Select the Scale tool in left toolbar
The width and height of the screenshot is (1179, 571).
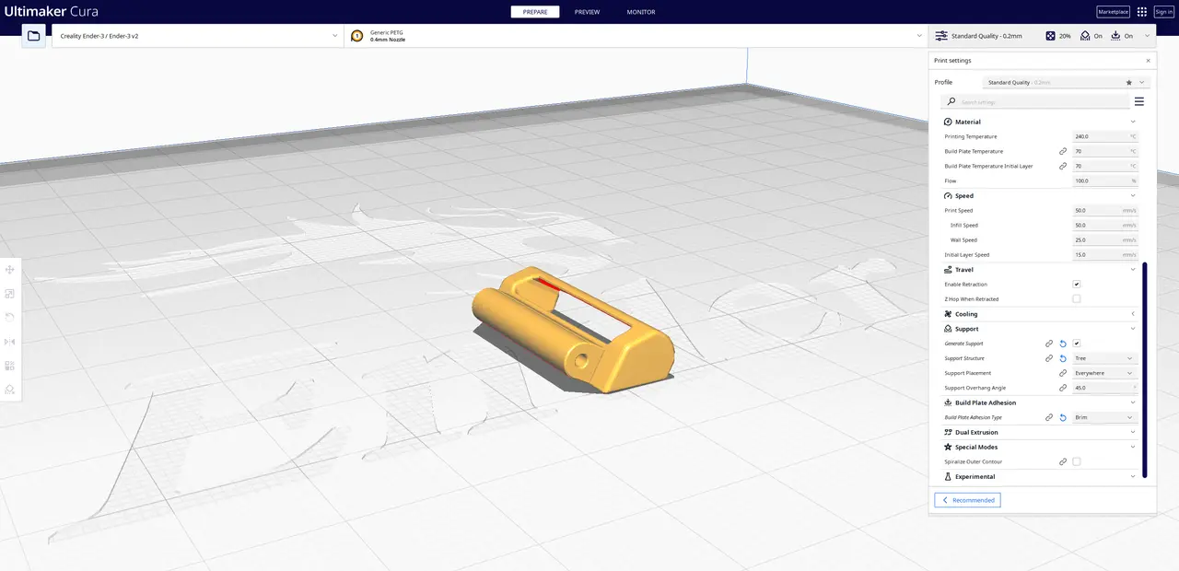coord(10,294)
